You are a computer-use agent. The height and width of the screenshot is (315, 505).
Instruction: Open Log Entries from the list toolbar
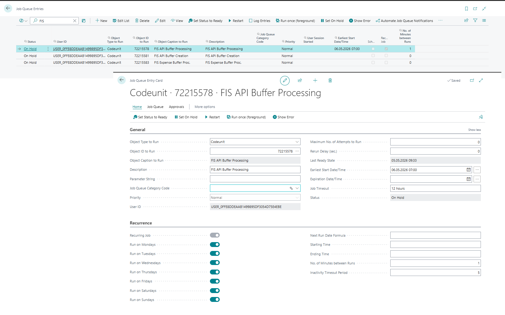pyautogui.click(x=259, y=21)
